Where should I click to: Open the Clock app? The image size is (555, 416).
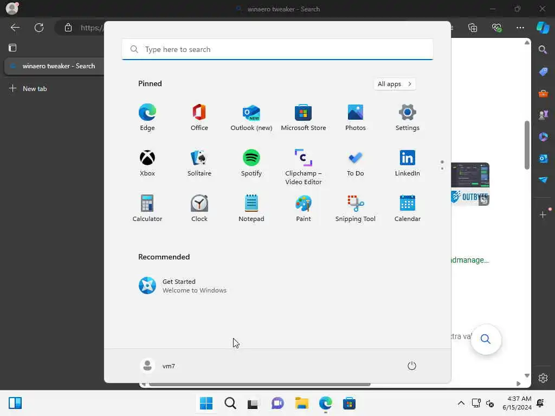pyautogui.click(x=199, y=209)
